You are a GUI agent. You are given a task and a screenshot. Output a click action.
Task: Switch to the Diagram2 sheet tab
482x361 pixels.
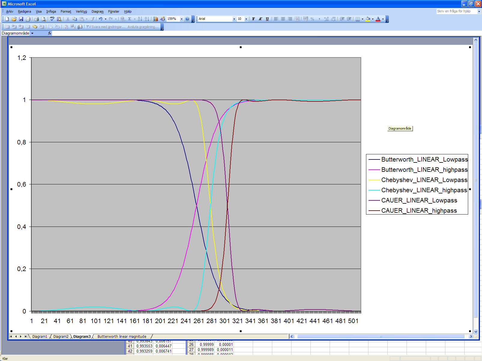point(61,337)
